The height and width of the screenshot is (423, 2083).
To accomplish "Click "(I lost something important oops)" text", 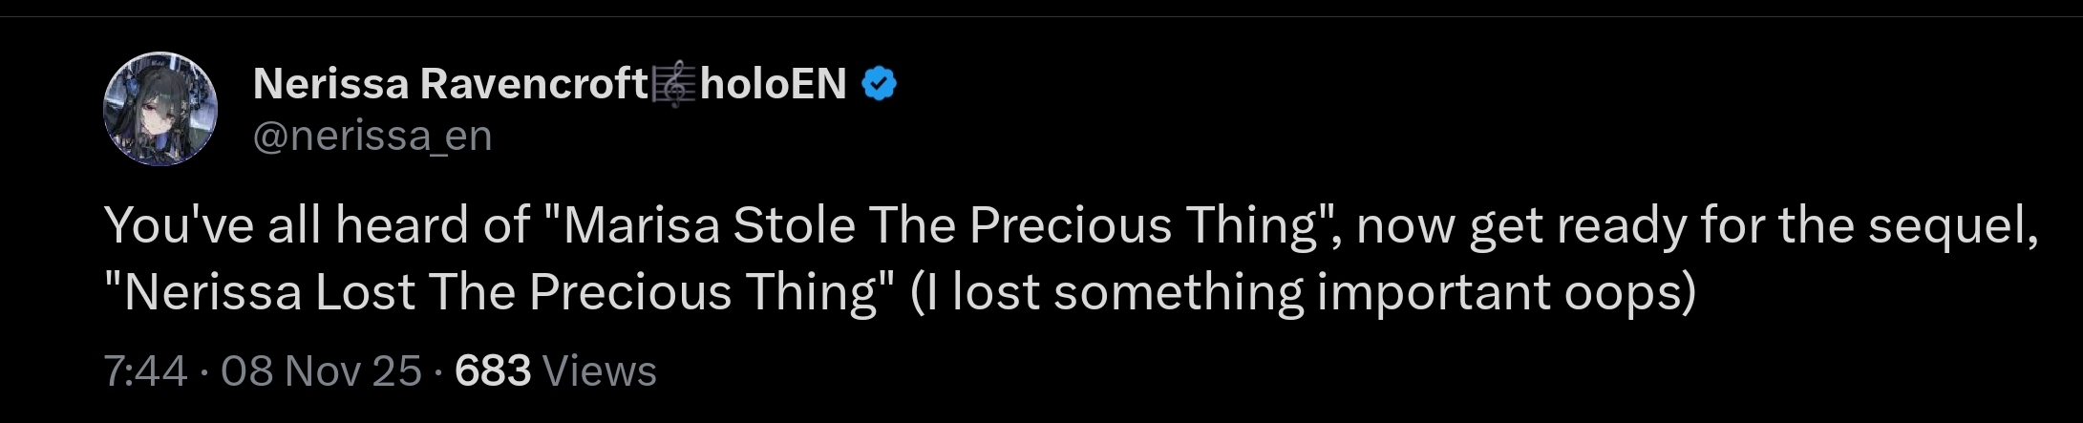I will [x=1303, y=292].
